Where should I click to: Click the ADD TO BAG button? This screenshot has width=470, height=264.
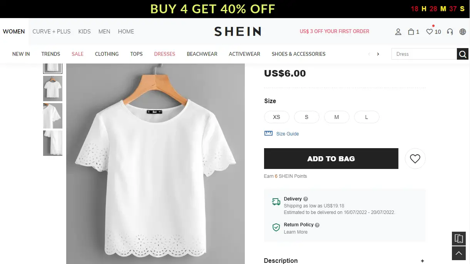(331, 159)
